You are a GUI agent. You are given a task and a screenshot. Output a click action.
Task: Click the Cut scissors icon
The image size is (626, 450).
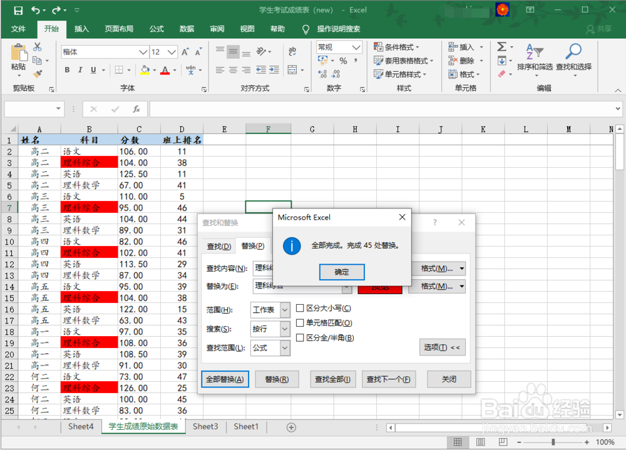[38, 47]
